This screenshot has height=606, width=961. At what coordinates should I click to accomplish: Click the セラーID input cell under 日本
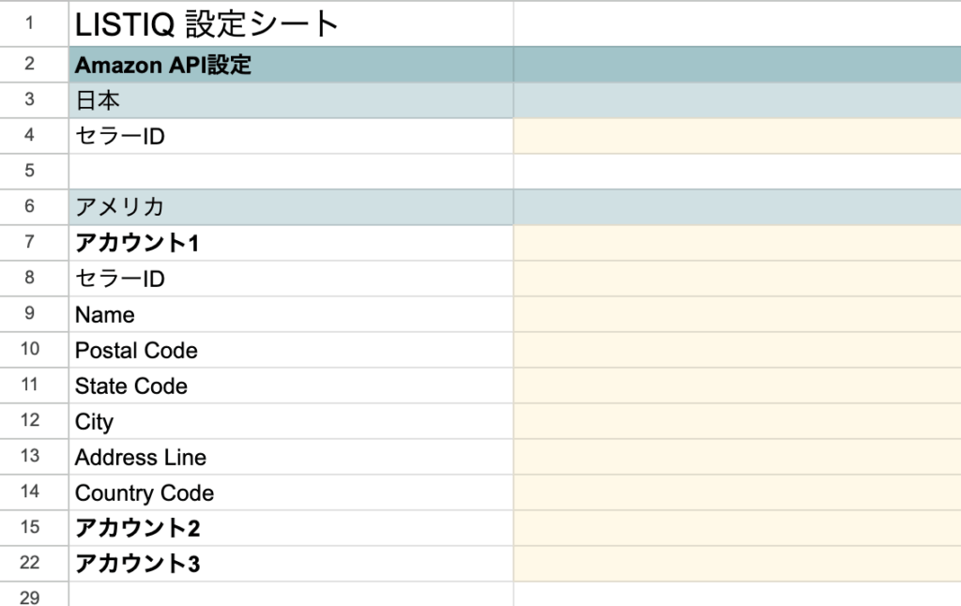pyautogui.click(x=738, y=136)
